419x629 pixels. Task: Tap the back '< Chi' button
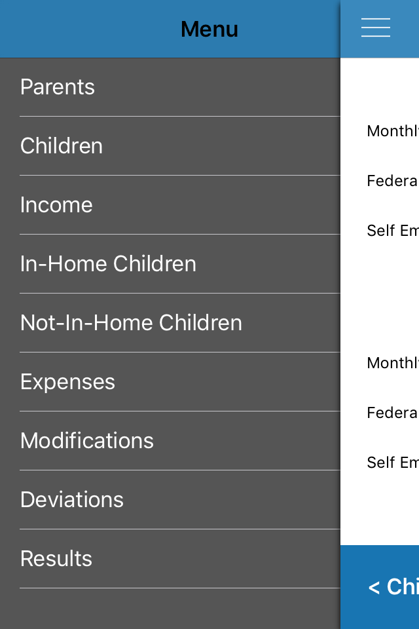coord(393,587)
